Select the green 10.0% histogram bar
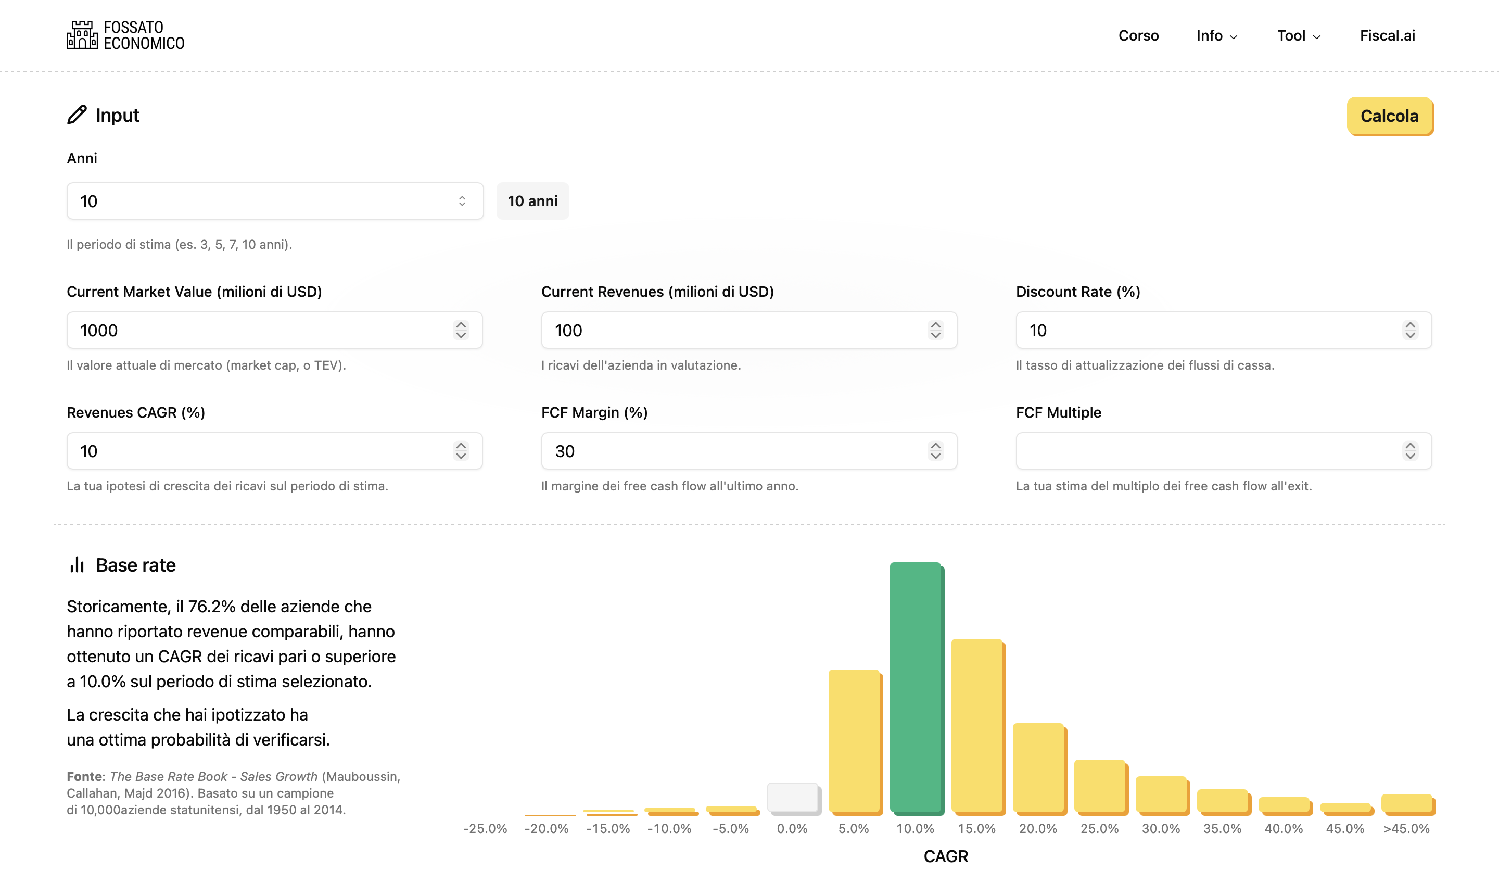Viewport: 1499px width, 883px height. [x=916, y=687]
